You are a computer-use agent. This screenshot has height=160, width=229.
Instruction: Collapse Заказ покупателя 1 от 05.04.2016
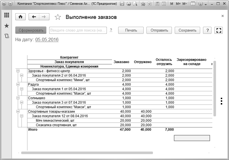pyautogui.click(x=21, y=89)
